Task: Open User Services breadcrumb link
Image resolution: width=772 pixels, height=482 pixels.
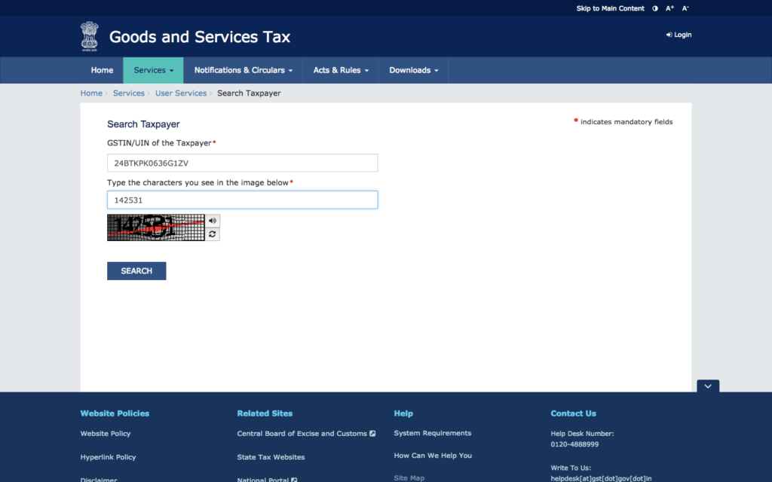Action: (x=181, y=93)
